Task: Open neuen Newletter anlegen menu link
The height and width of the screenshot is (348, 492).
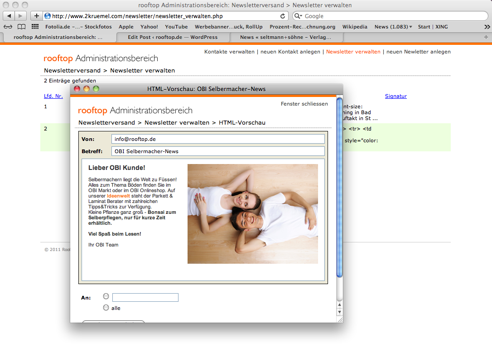Action: coord(418,52)
